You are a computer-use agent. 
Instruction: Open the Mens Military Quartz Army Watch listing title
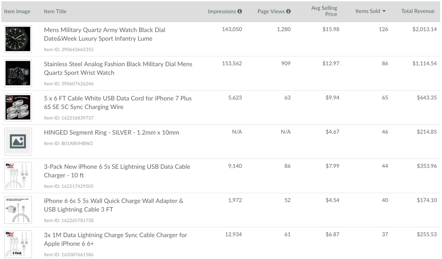click(x=105, y=34)
